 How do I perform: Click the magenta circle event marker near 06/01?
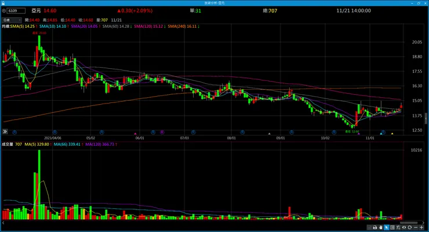(x=162, y=132)
